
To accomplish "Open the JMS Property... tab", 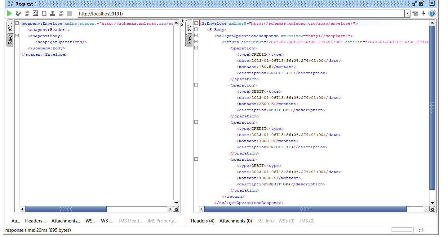I will [162, 221].
